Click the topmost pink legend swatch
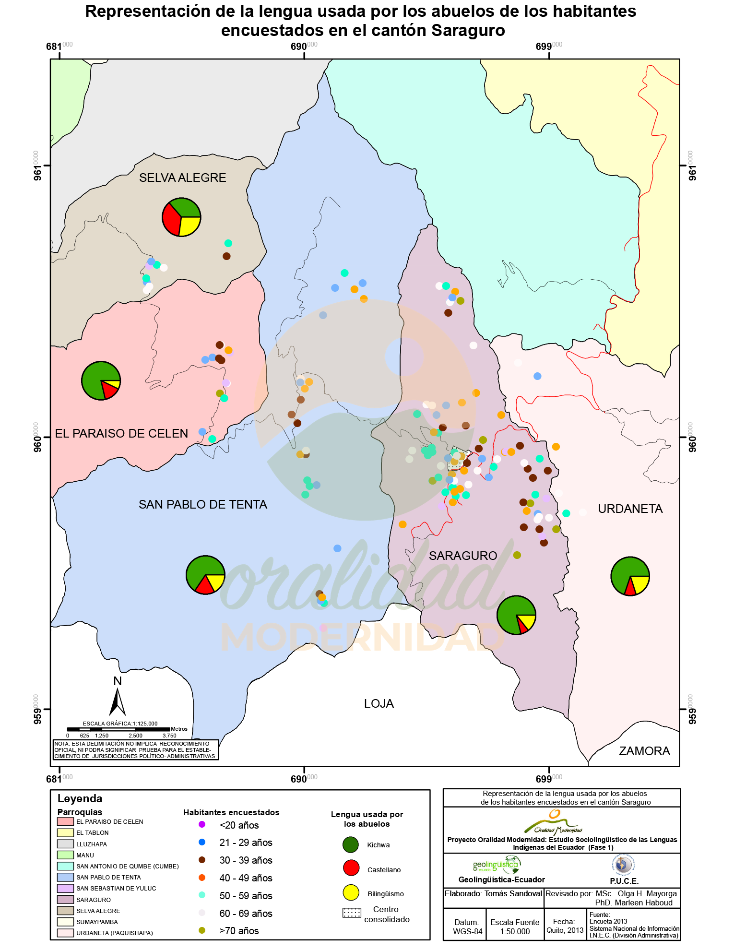 tap(65, 821)
